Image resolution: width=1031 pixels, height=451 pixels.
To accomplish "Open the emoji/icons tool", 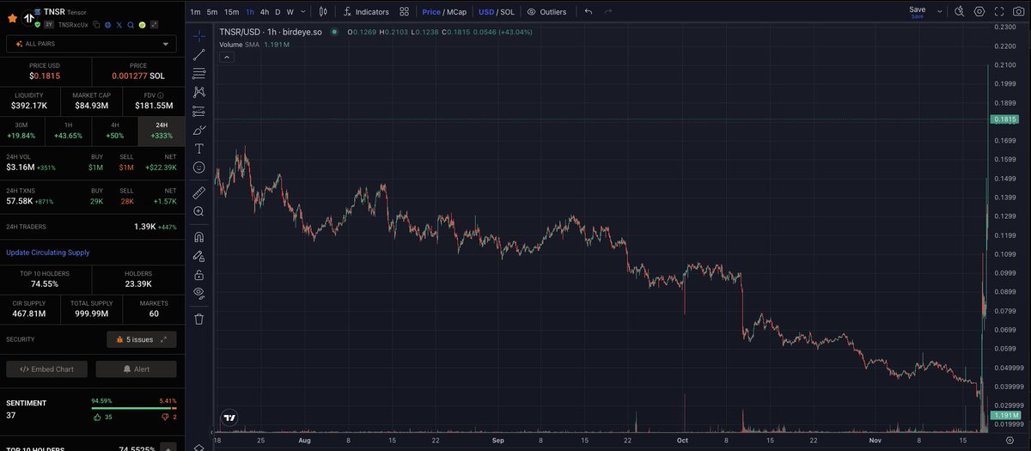I will coord(199,168).
